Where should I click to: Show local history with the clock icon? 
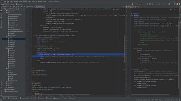169,4
